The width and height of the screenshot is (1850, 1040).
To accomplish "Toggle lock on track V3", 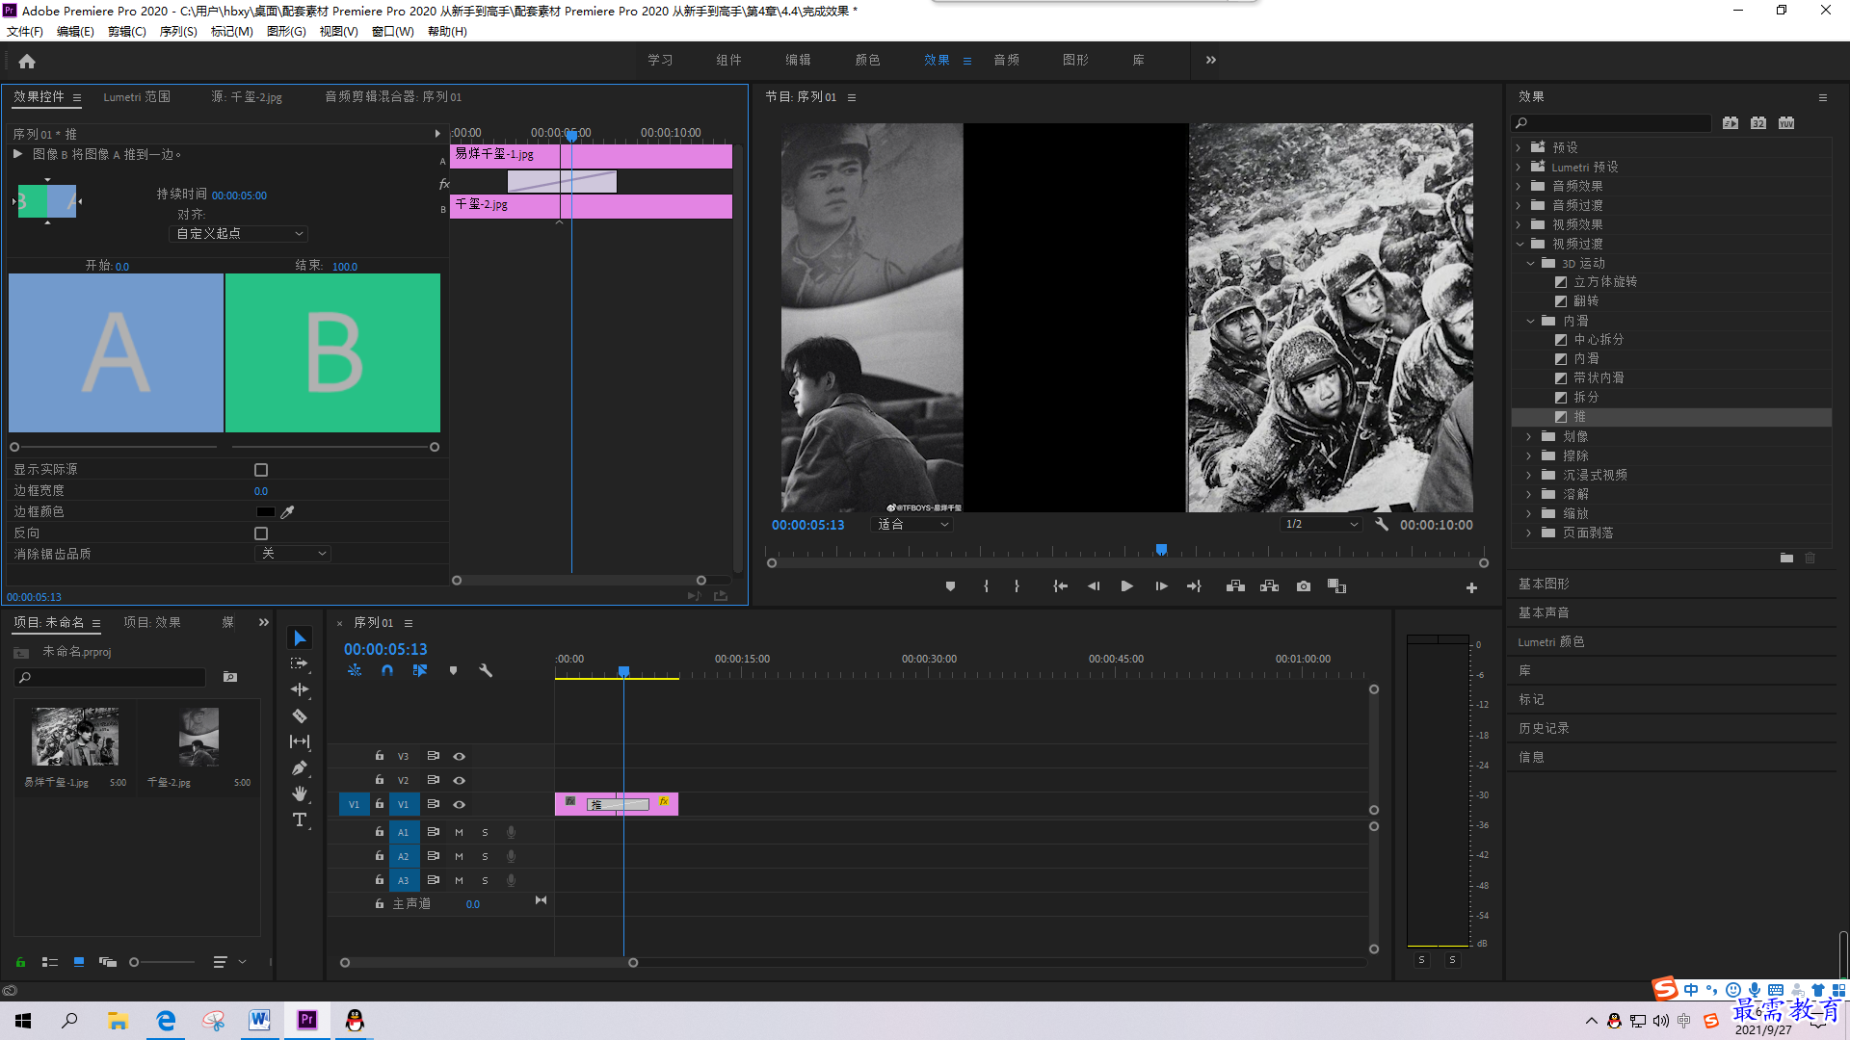I will pyautogui.click(x=380, y=757).
